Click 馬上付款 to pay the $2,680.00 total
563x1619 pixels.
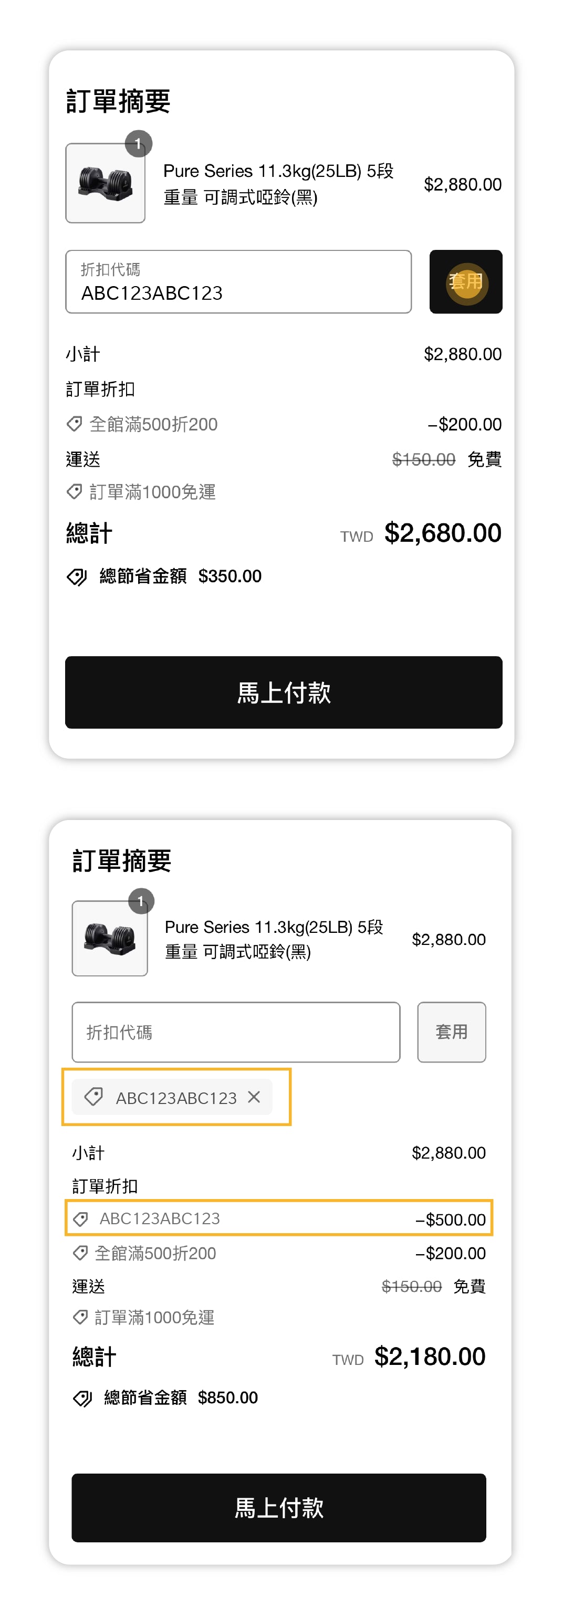click(x=283, y=692)
